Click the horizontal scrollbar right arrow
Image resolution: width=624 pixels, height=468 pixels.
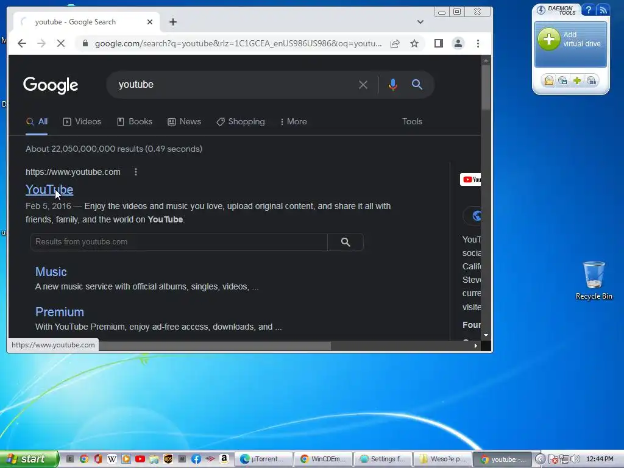pyautogui.click(x=475, y=346)
